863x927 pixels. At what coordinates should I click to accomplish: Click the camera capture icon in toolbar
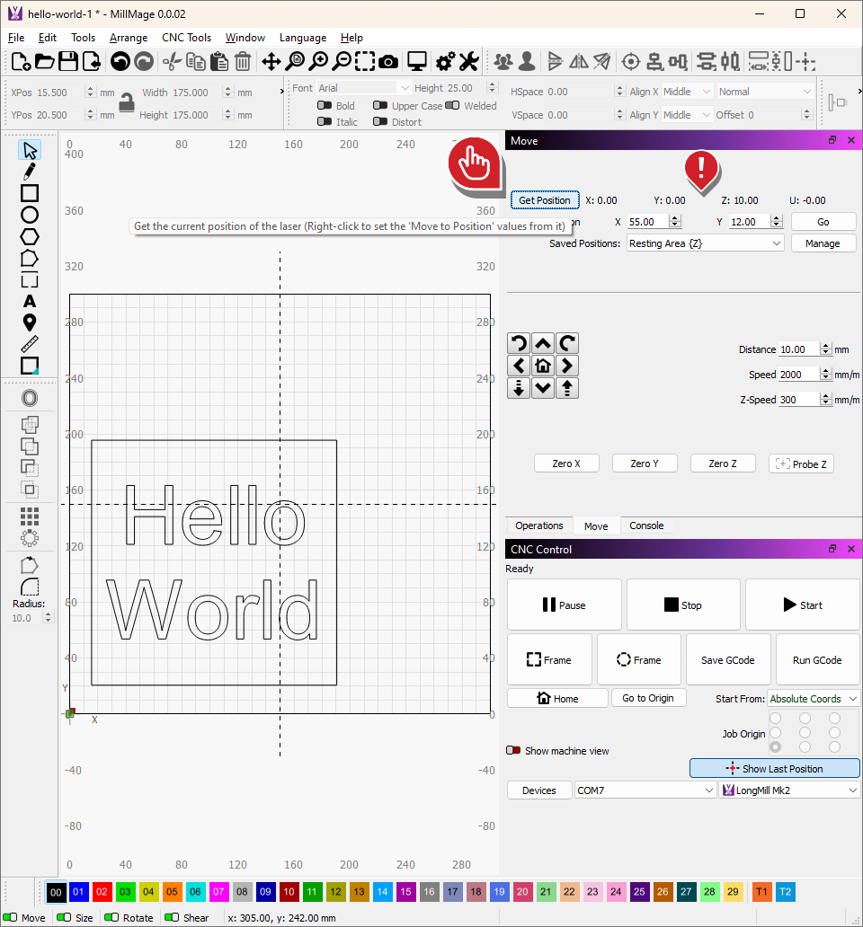[x=388, y=61]
